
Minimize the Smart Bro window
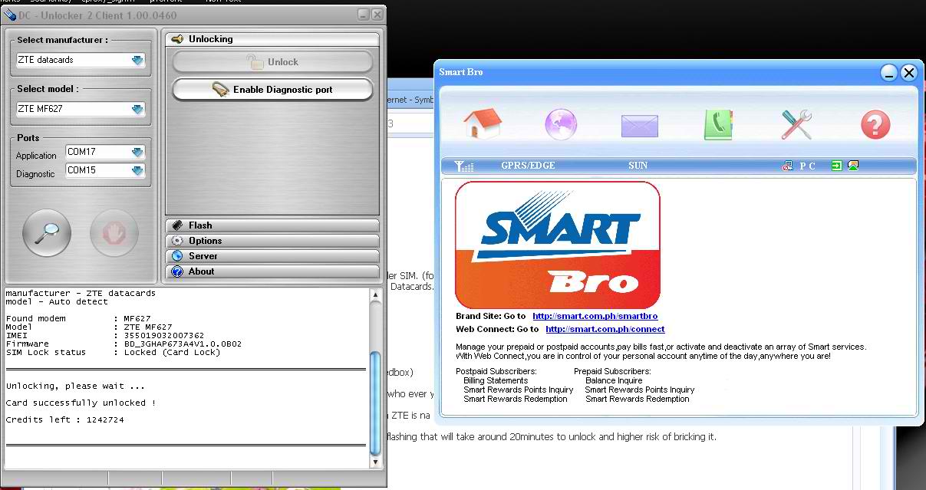(x=889, y=73)
